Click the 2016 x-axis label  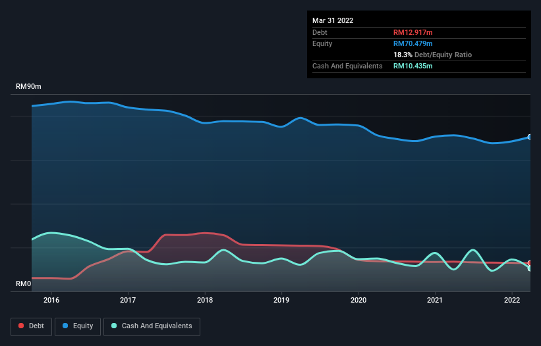tap(51, 300)
